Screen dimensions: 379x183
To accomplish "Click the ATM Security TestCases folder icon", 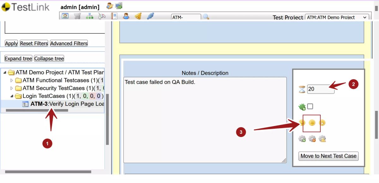I will pos(18,88).
